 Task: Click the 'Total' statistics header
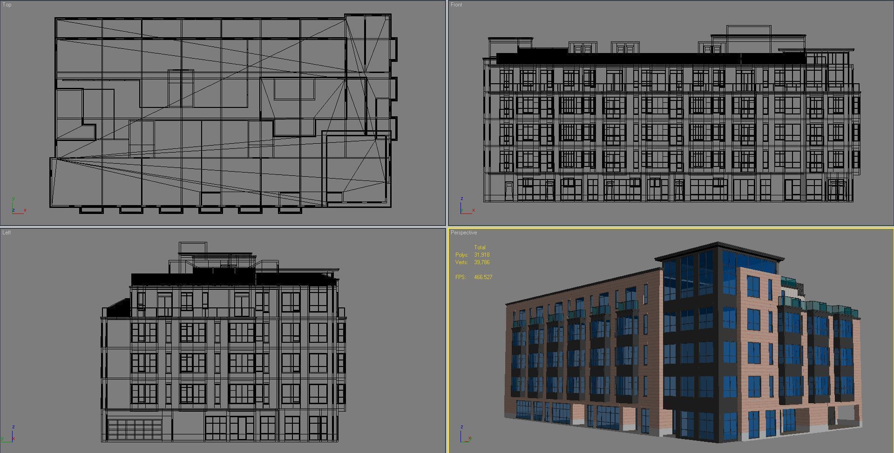(x=480, y=247)
